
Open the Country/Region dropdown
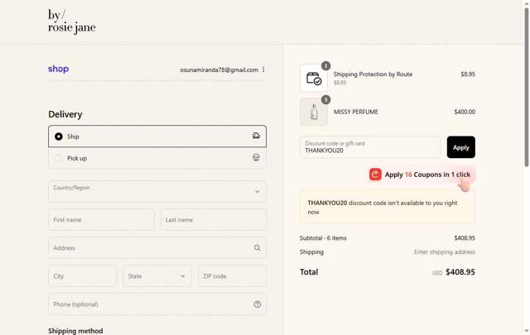pyautogui.click(x=157, y=191)
